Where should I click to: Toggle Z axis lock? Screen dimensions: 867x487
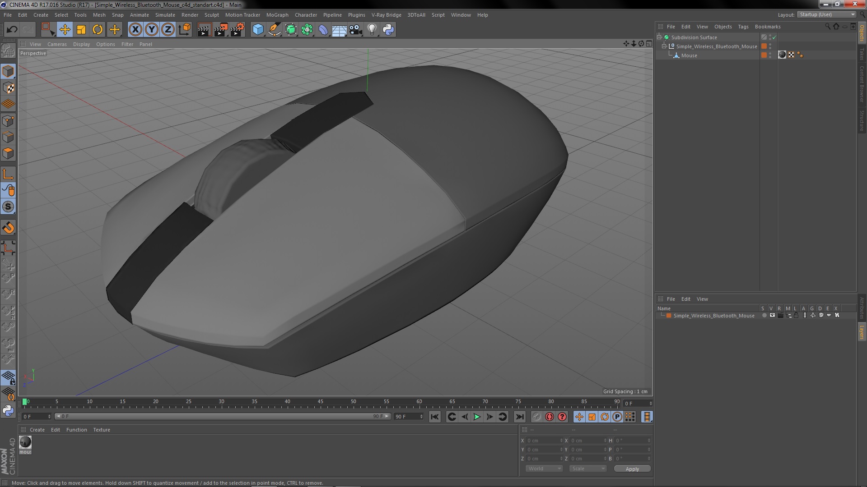pyautogui.click(x=168, y=30)
